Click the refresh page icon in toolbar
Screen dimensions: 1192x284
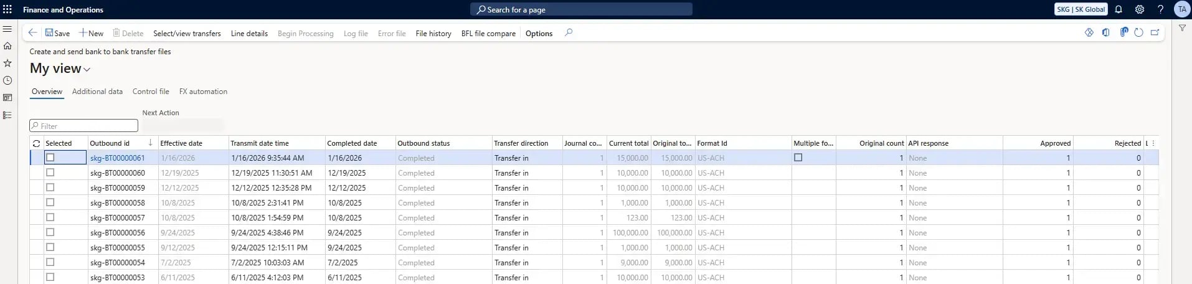point(1138,33)
